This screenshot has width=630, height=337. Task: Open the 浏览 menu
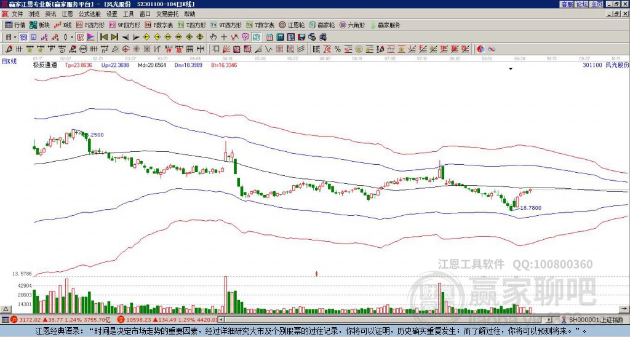pyautogui.click(x=34, y=14)
